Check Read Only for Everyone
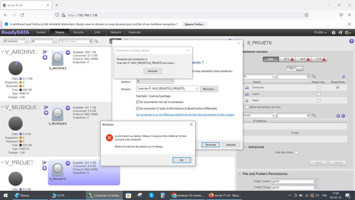Screen dimensions: 355x200 click(318, 88)
